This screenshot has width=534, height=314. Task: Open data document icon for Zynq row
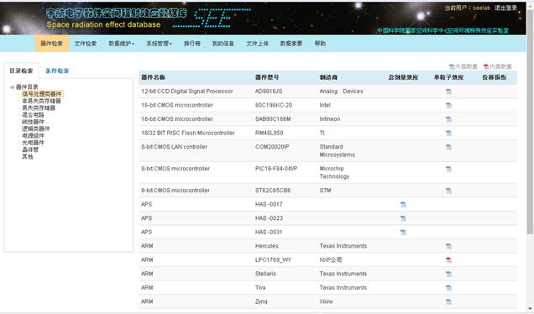pyautogui.click(x=448, y=302)
